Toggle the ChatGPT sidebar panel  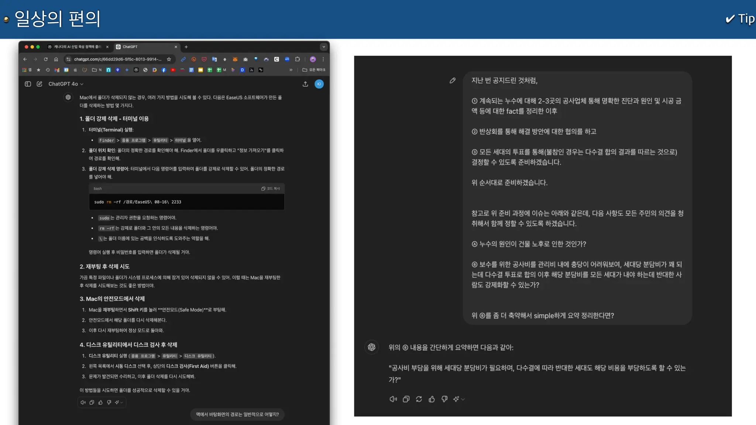coord(28,84)
